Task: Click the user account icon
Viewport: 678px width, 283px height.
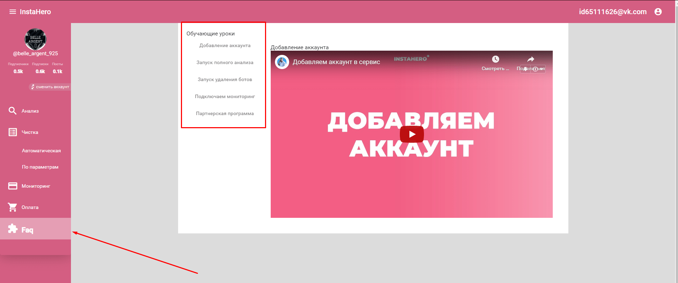Action: [x=658, y=12]
